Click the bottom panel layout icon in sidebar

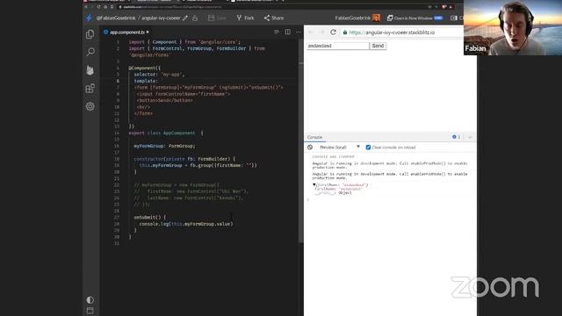90,310
